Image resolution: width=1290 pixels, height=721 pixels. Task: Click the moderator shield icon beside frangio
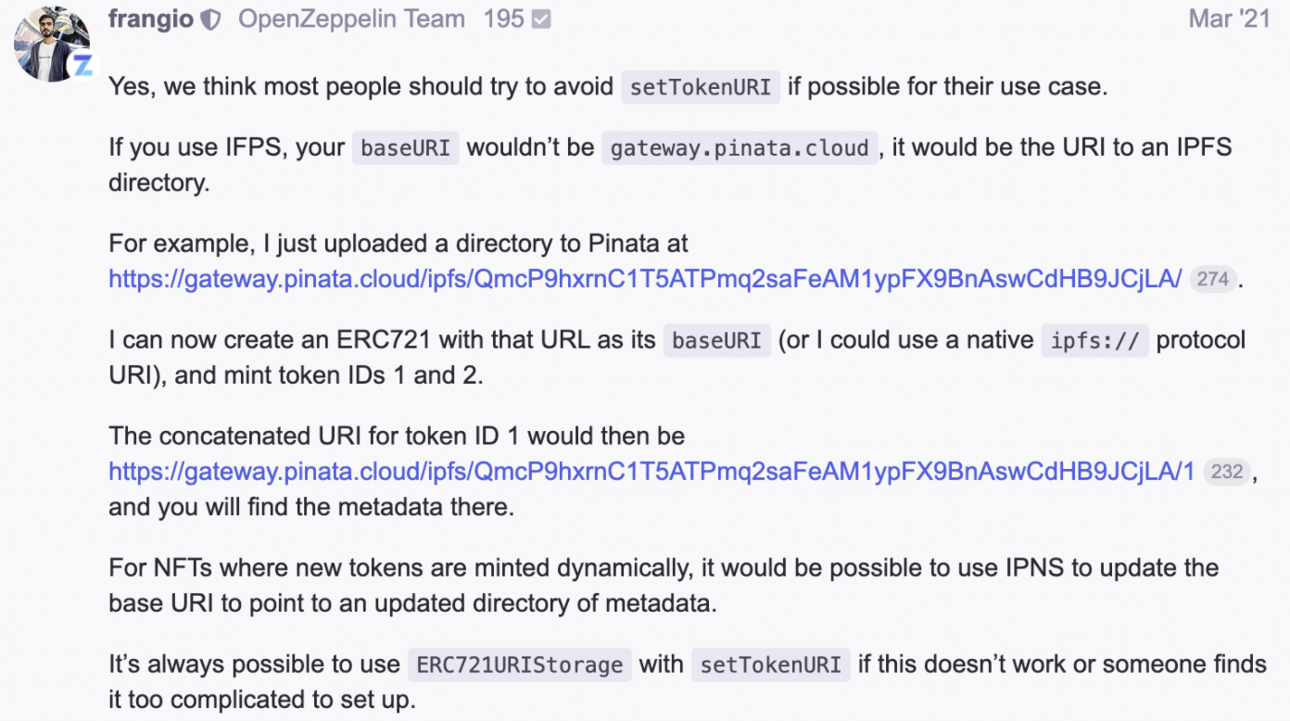[211, 19]
